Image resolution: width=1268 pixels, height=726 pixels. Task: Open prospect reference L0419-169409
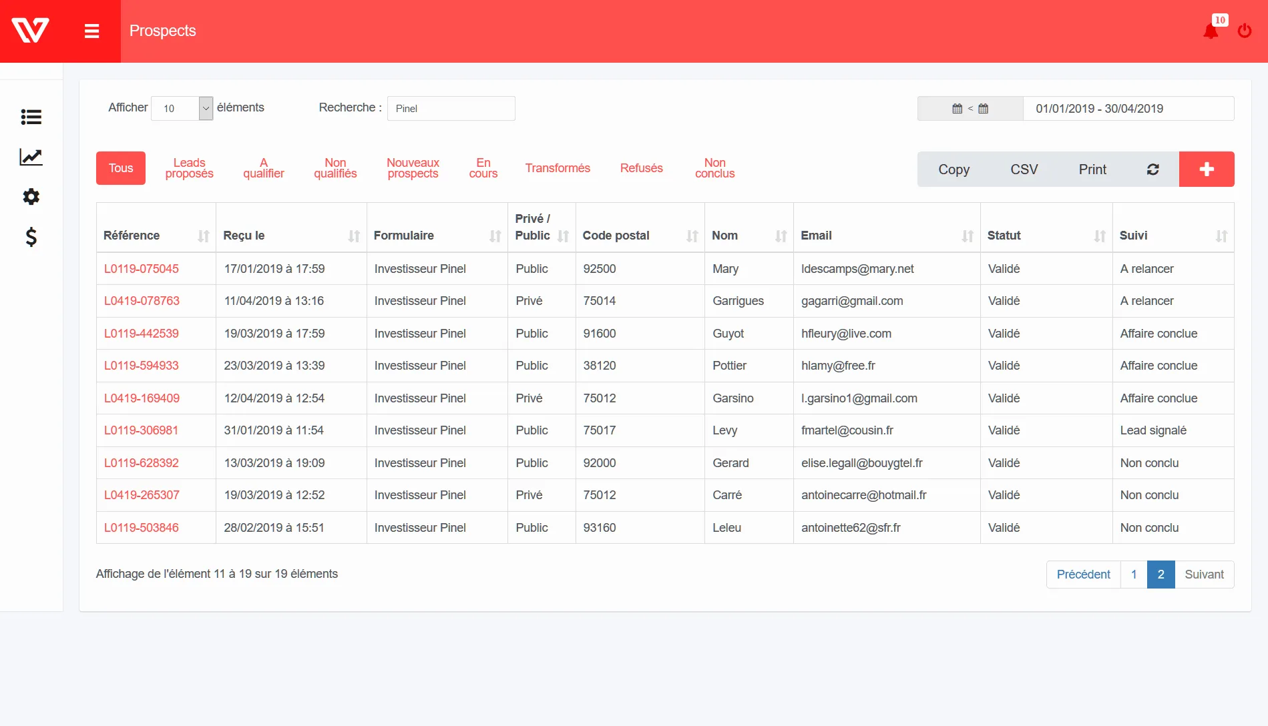click(x=142, y=398)
